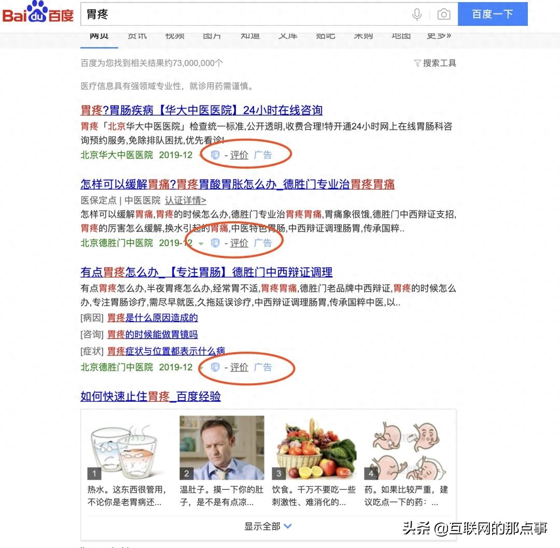Open image search via camera icon
The image size is (560, 548).
tap(443, 15)
